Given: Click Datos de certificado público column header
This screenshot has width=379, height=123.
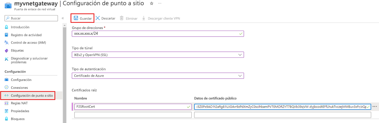Looking at the screenshot, I should click(x=215, y=98).
